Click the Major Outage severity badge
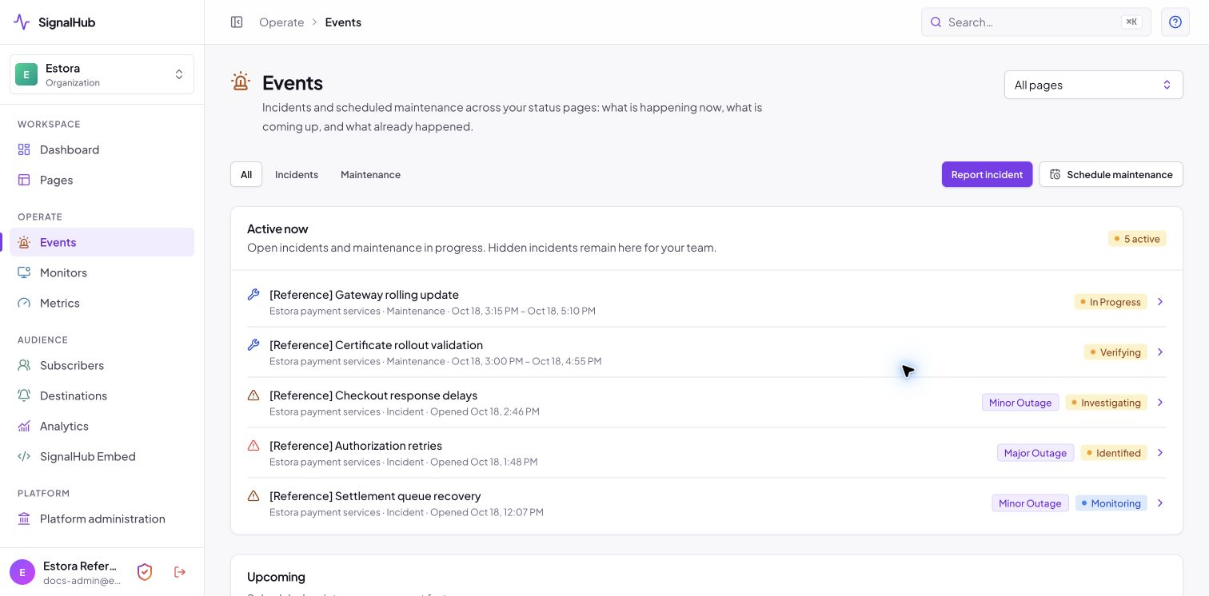Image resolution: width=1209 pixels, height=596 pixels. click(x=1035, y=453)
